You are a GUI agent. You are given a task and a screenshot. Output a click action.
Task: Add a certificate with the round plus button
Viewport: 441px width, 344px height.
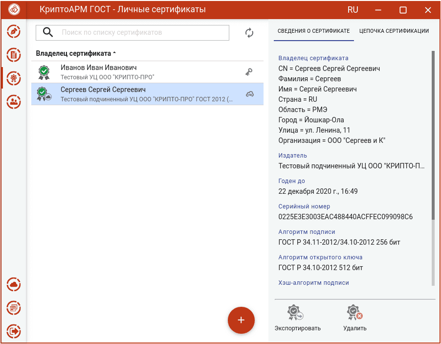pos(241,320)
